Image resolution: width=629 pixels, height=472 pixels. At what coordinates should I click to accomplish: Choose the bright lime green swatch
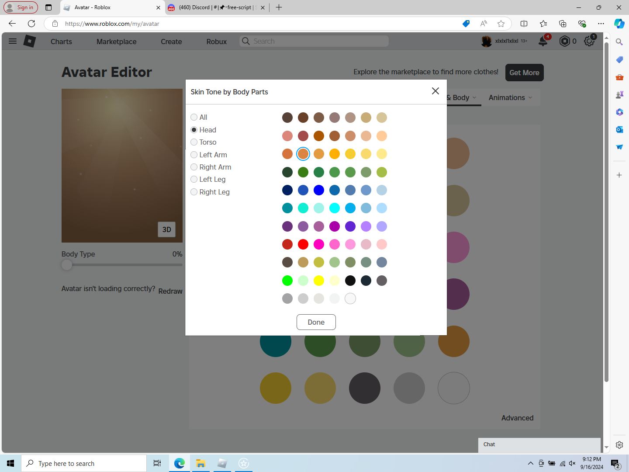[287, 281]
